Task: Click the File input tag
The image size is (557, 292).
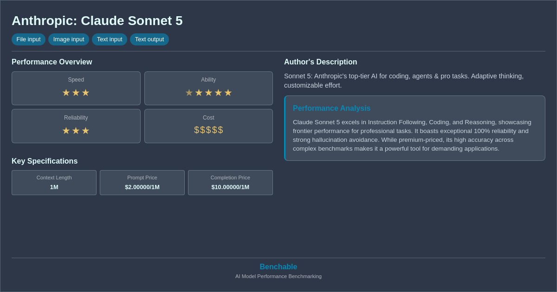Action: click(x=28, y=39)
